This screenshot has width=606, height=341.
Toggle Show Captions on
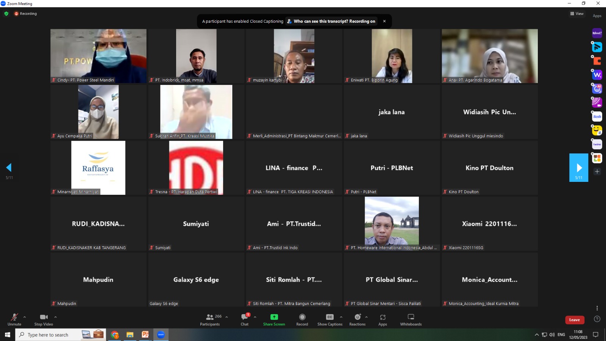tap(330, 319)
